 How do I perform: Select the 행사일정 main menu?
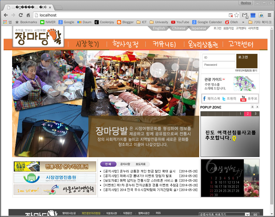click(126, 44)
